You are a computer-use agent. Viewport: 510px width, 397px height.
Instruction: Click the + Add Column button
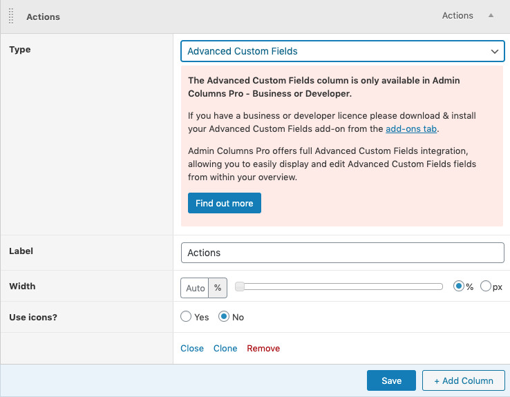pyautogui.click(x=464, y=380)
